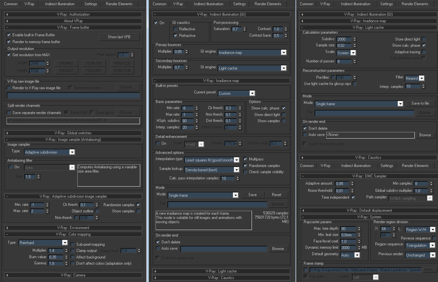Toggle GI caustics Refractive checkbox
This screenshot has width=438, height=282.
click(x=176, y=36)
